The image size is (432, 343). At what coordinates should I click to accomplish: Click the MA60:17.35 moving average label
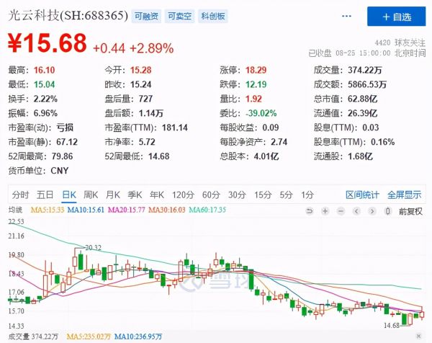(207, 210)
